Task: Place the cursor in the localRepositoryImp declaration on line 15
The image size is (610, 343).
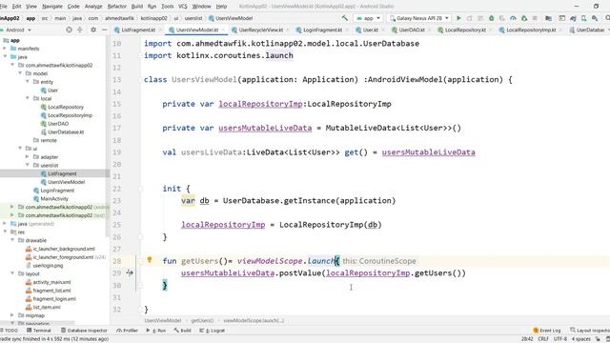Action: pyautogui.click(x=260, y=104)
